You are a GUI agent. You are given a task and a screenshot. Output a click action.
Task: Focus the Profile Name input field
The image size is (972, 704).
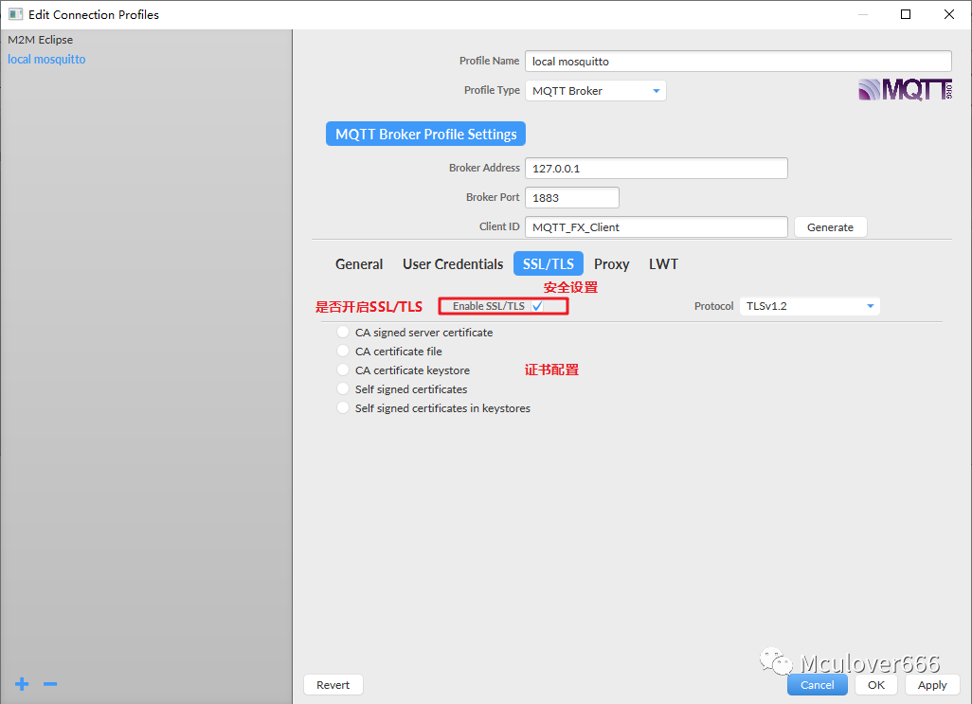[738, 62]
